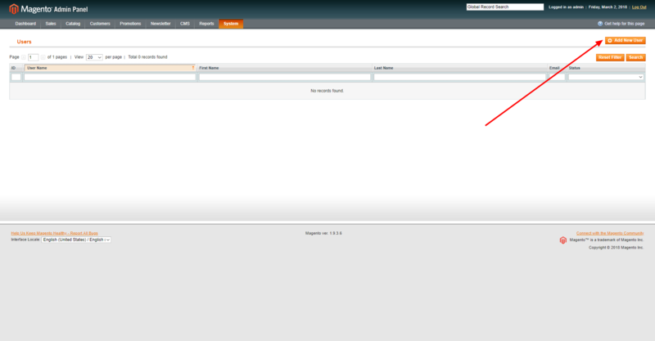Open the Promotions menu
This screenshot has width=655, height=341.
130,24
